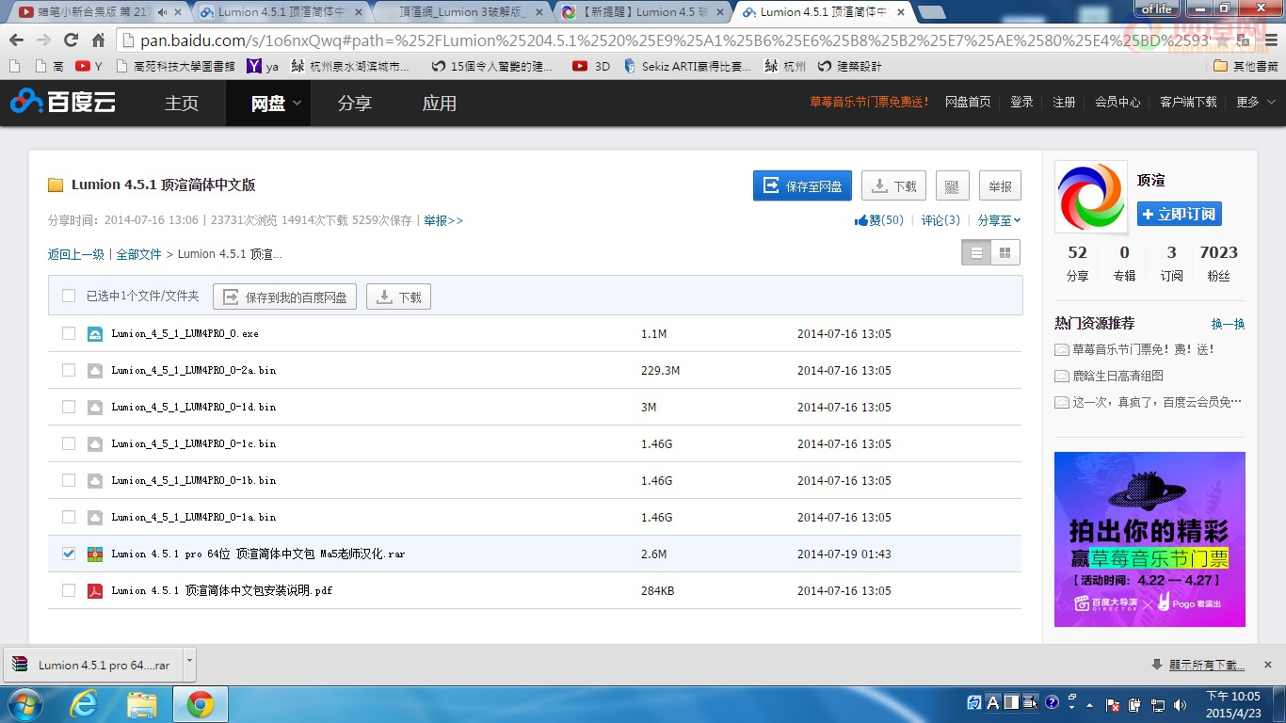This screenshot has width=1286, height=723.
Task: Click 换一换 refresh recommendations link
Action: click(1228, 323)
